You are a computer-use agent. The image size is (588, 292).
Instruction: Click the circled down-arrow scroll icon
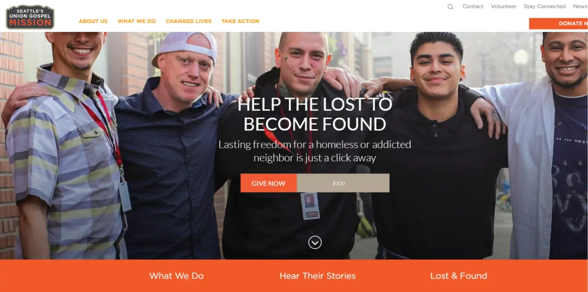(x=315, y=242)
